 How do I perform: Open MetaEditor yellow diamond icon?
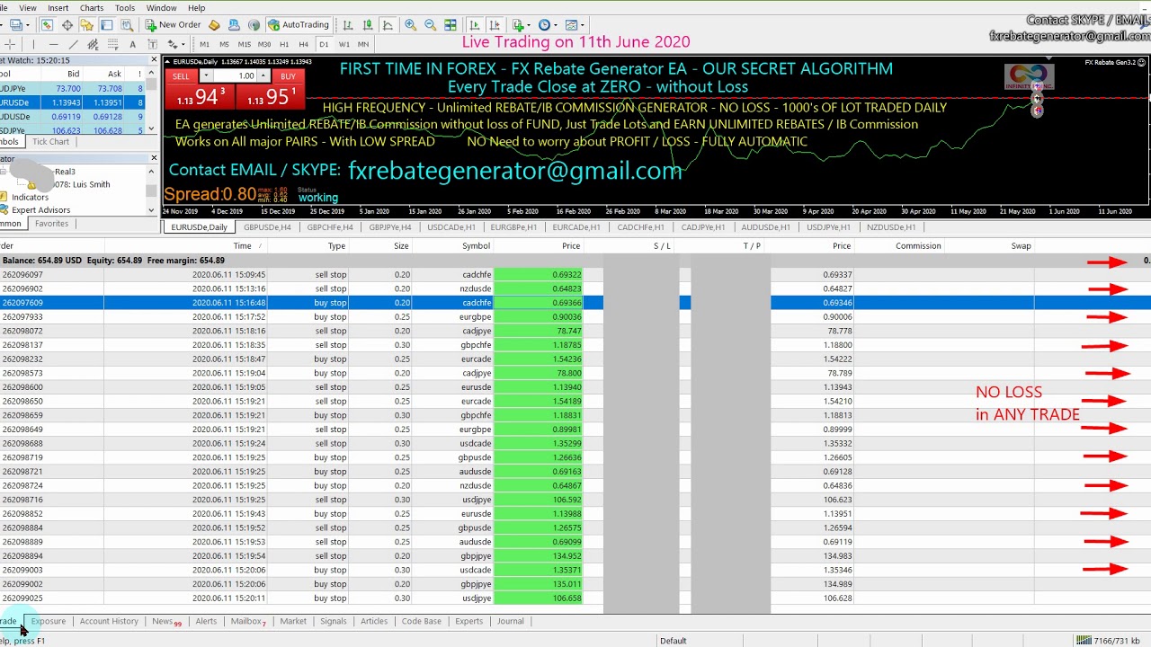tap(213, 25)
